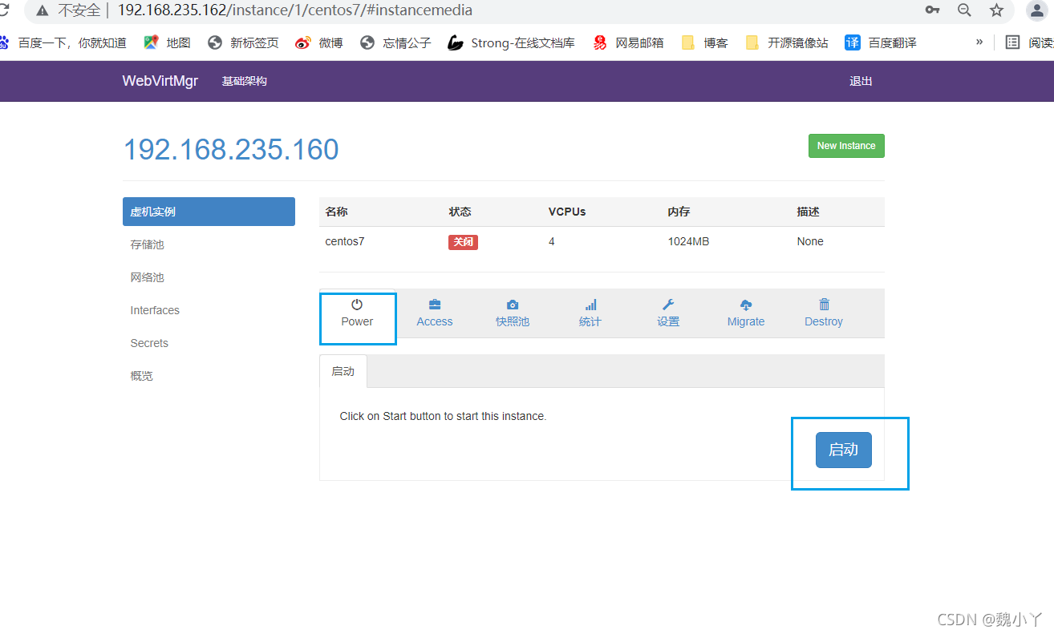Open the 百度翻译 bookmark
1054x634 pixels.
(881, 42)
